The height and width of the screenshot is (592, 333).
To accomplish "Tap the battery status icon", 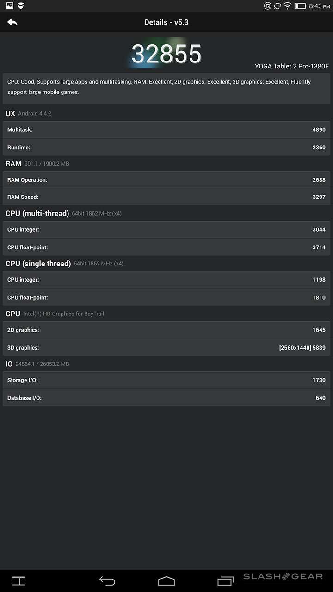I will 300,6.
